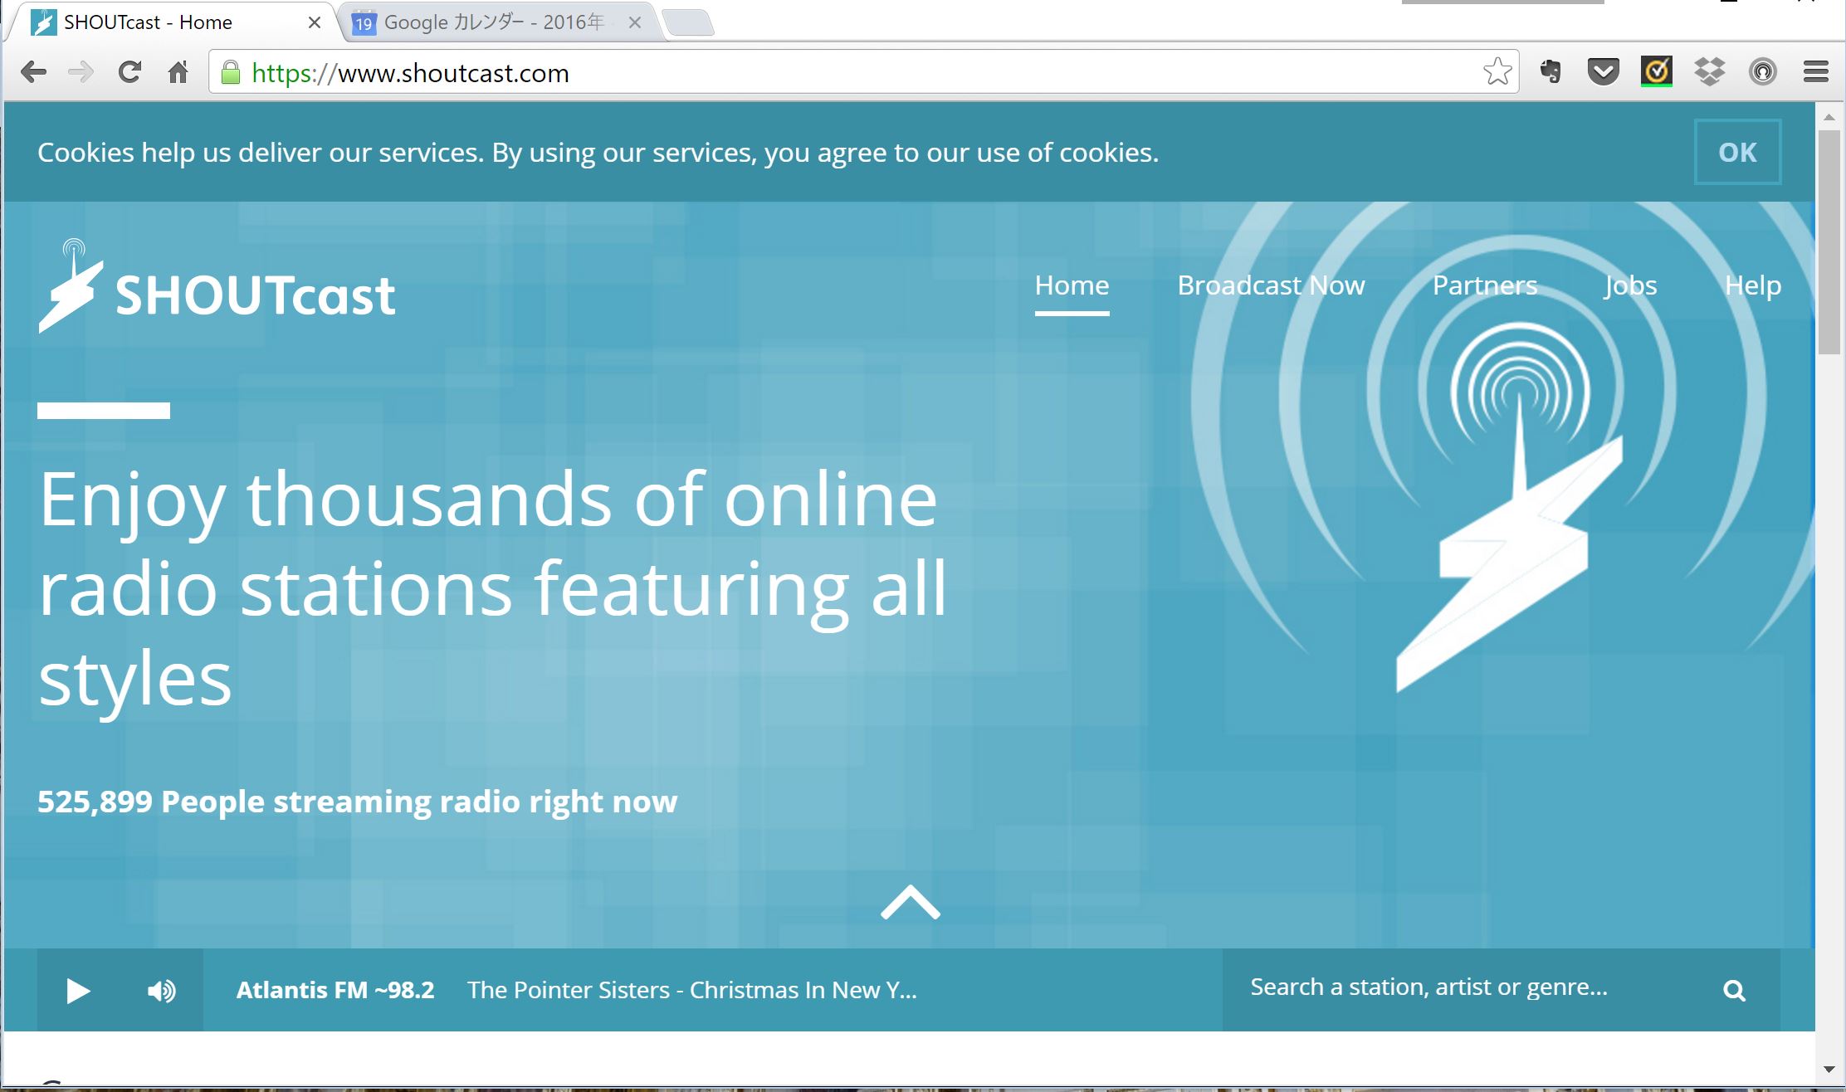Switch to the Google カレンダー tab
This screenshot has height=1092, width=1846.
tap(493, 22)
